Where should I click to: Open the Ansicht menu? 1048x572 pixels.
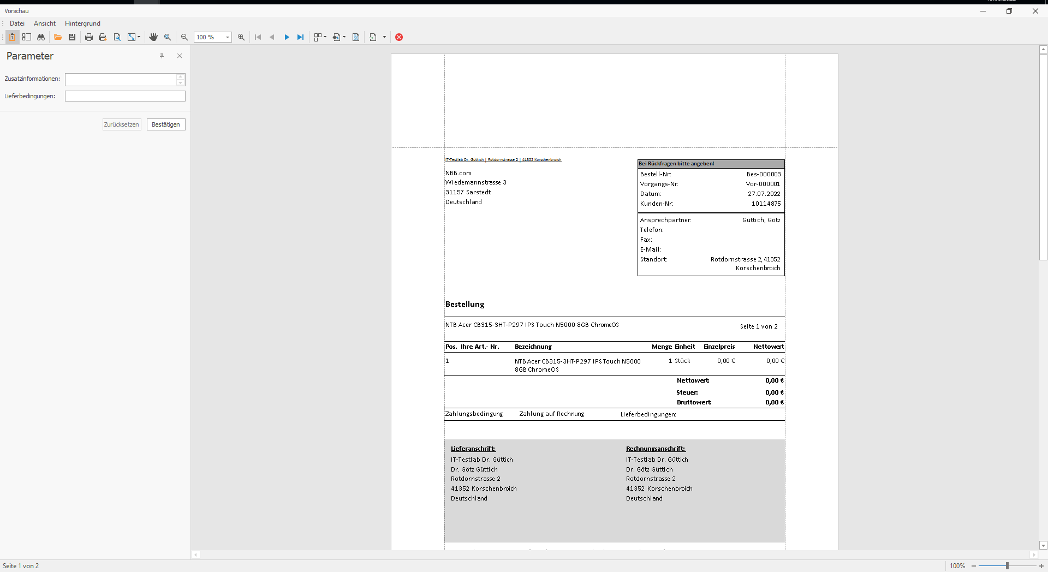coord(45,23)
